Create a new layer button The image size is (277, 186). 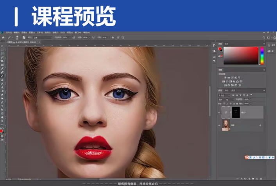pos(257,179)
